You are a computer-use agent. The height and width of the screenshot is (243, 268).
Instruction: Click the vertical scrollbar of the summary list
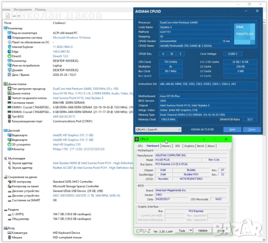click(264, 130)
